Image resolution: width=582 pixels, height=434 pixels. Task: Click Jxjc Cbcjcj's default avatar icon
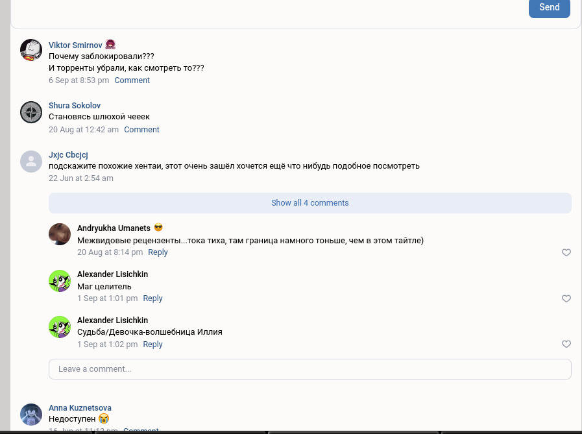point(31,162)
